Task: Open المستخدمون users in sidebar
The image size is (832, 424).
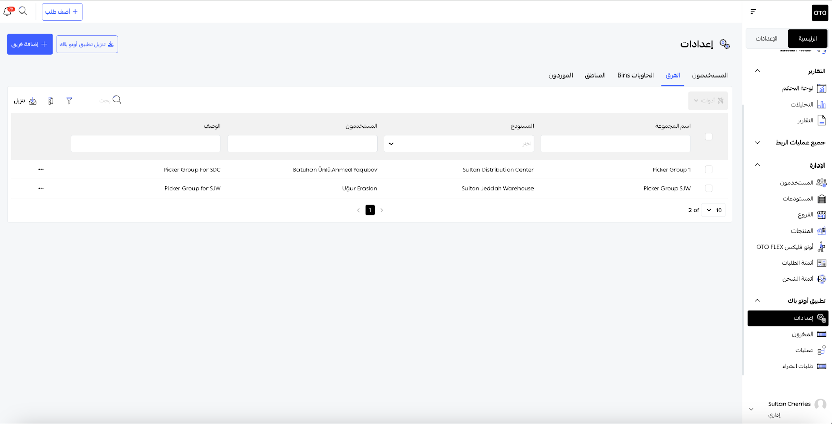Action: (803, 183)
